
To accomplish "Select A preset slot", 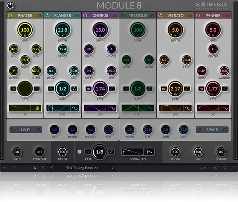I will click(x=35, y=168).
